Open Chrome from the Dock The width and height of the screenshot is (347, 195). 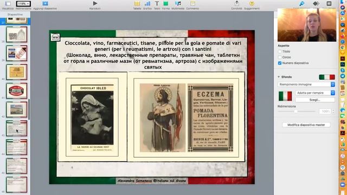pyautogui.click(x=343, y=48)
